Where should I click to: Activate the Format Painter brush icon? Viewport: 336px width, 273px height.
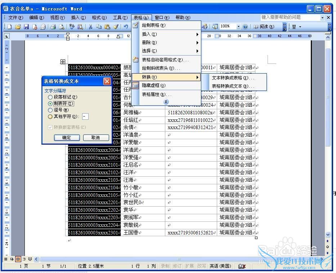tap(116, 27)
